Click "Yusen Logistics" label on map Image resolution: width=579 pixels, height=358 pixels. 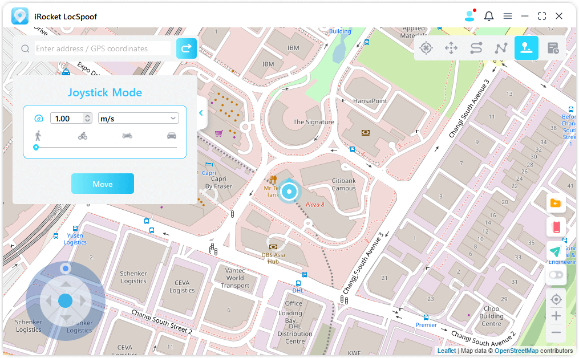[75, 239]
